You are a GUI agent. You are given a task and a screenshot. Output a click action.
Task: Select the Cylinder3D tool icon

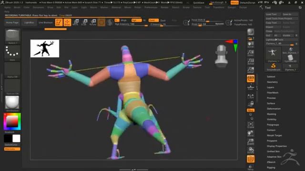click(x=290, y=58)
